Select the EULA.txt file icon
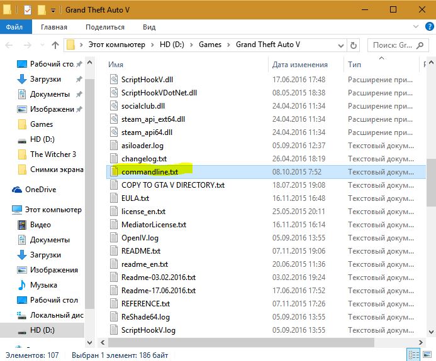The height and width of the screenshot is (361, 436). (x=114, y=198)
